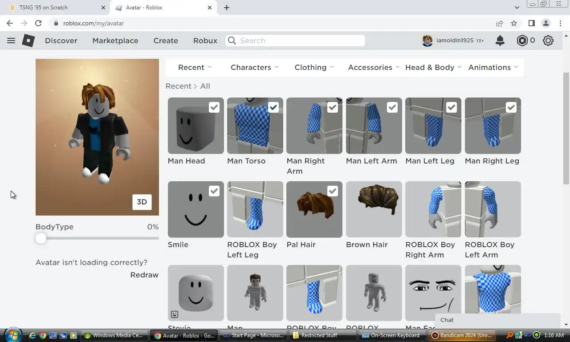Viewport: 570px width, 342px height.
Task: Open the Brown Hair item label
Action: (x=367, y=244)
